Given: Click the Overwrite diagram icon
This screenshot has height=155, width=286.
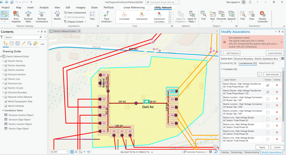Looking at the screenshot, I should tap(221, 14).
